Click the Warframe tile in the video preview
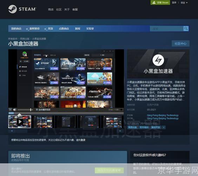Screen dimensions: 198x176 click(x=73, y=78)
